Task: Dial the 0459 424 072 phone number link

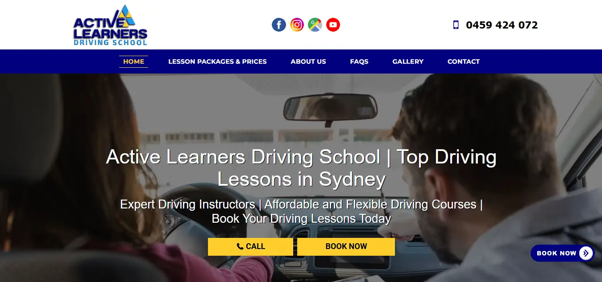Action: tap(502, 25)
